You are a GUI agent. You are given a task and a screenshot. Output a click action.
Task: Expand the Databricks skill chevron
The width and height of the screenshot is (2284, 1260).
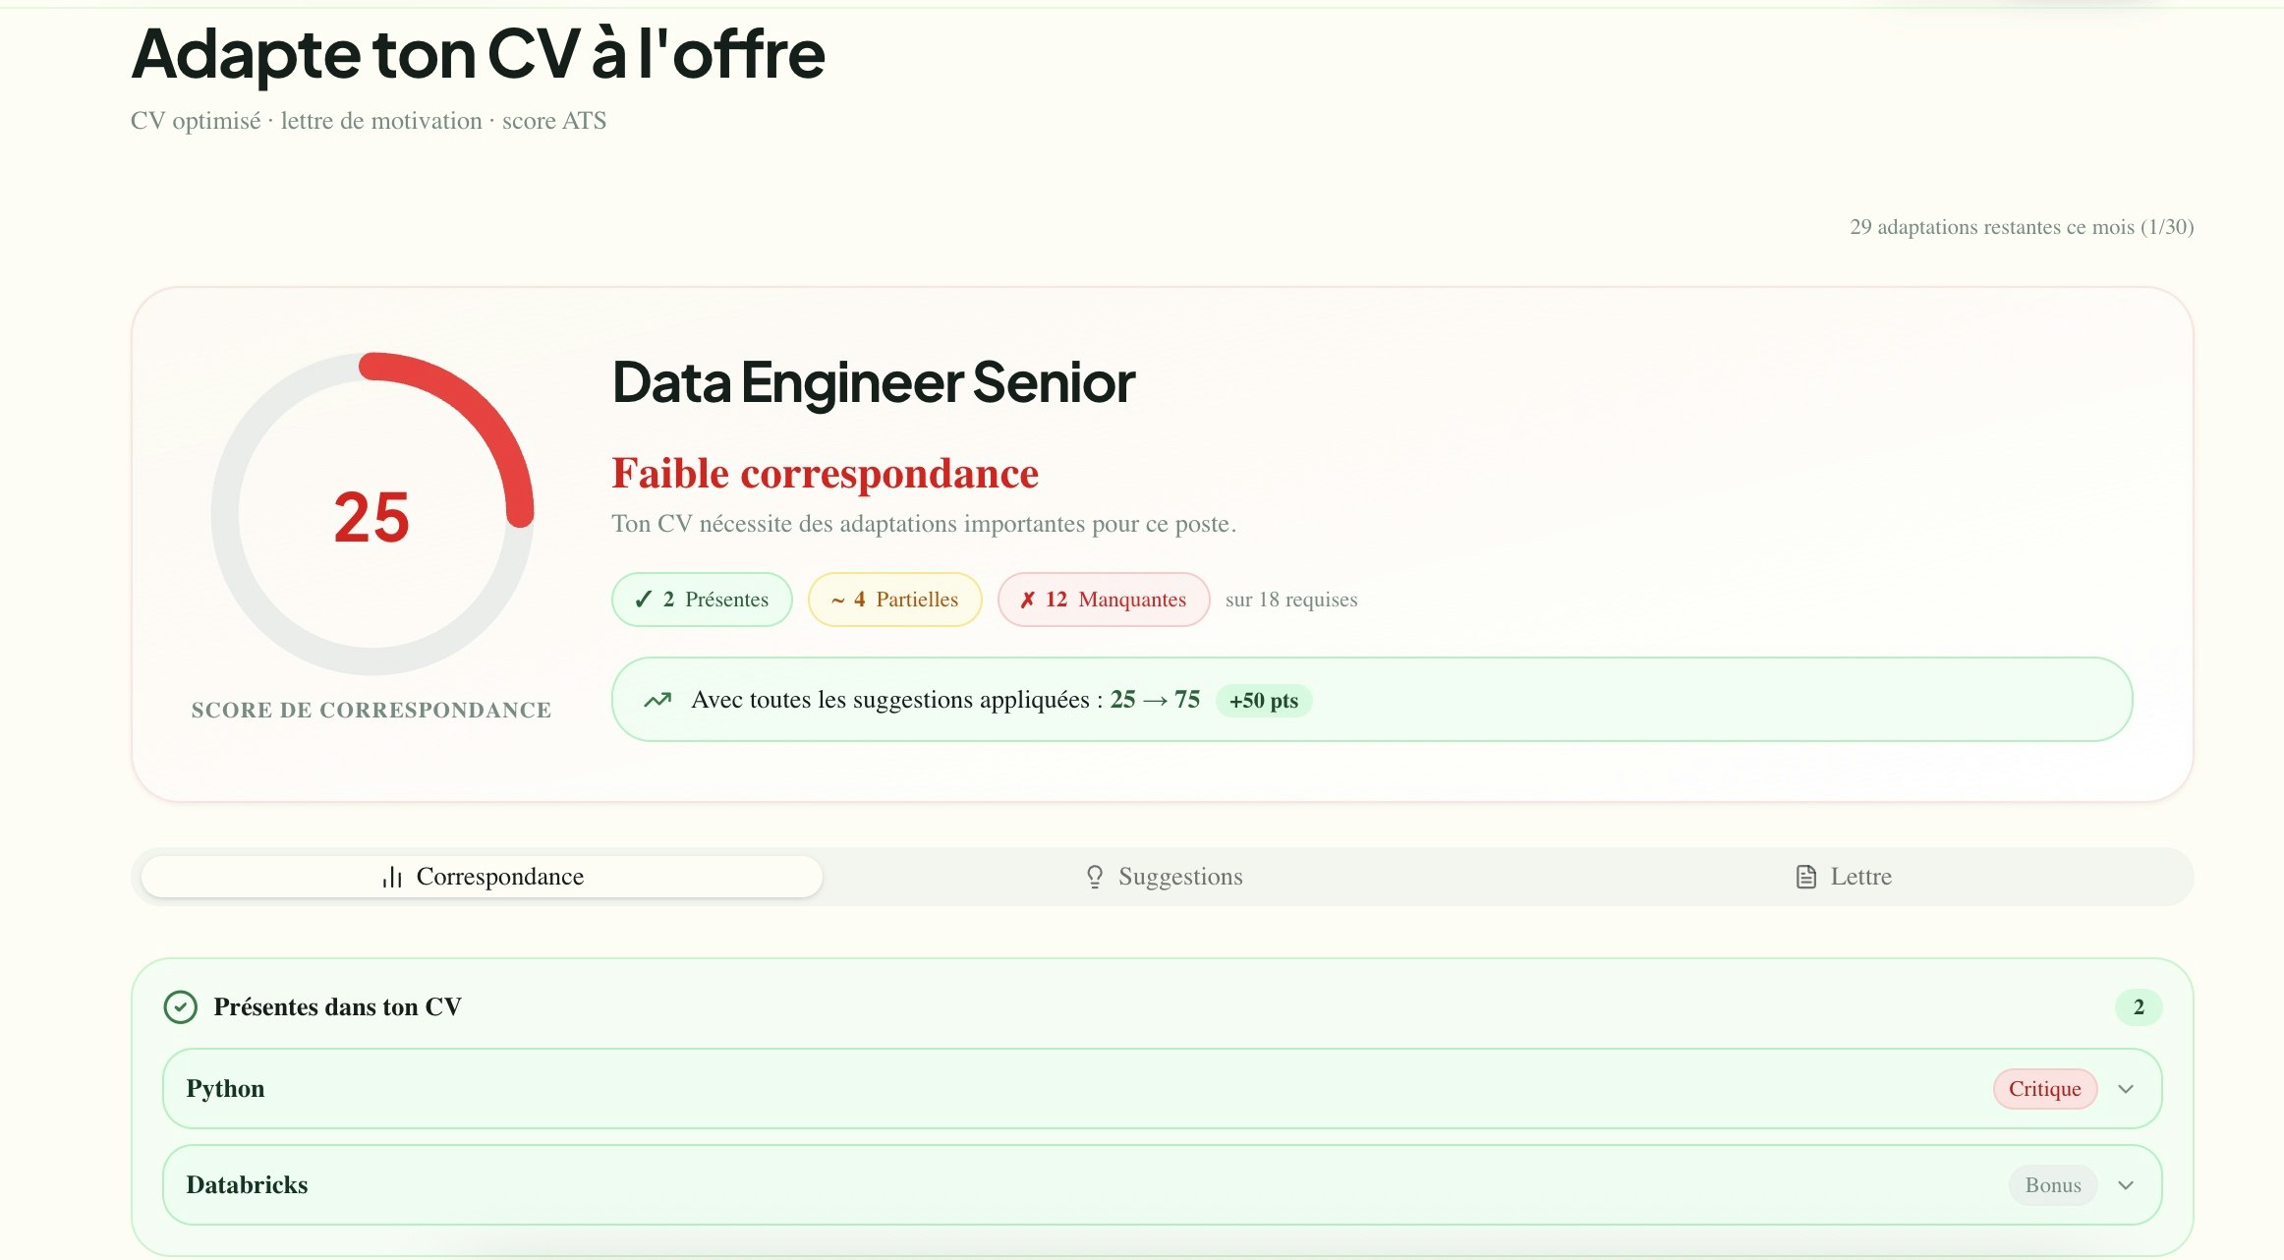tap(2126, 1185)
